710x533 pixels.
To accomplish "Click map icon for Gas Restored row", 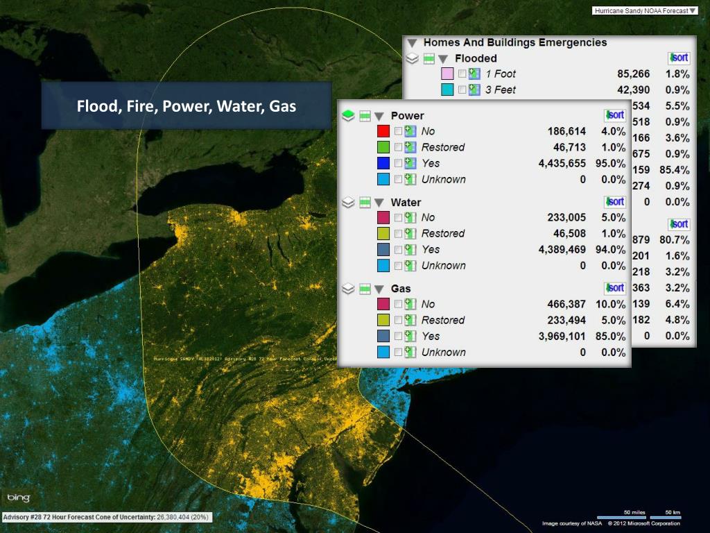I will coord(410,320).
